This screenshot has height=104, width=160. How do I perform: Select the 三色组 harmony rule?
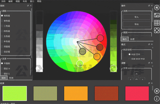click(x=6, y=26)
